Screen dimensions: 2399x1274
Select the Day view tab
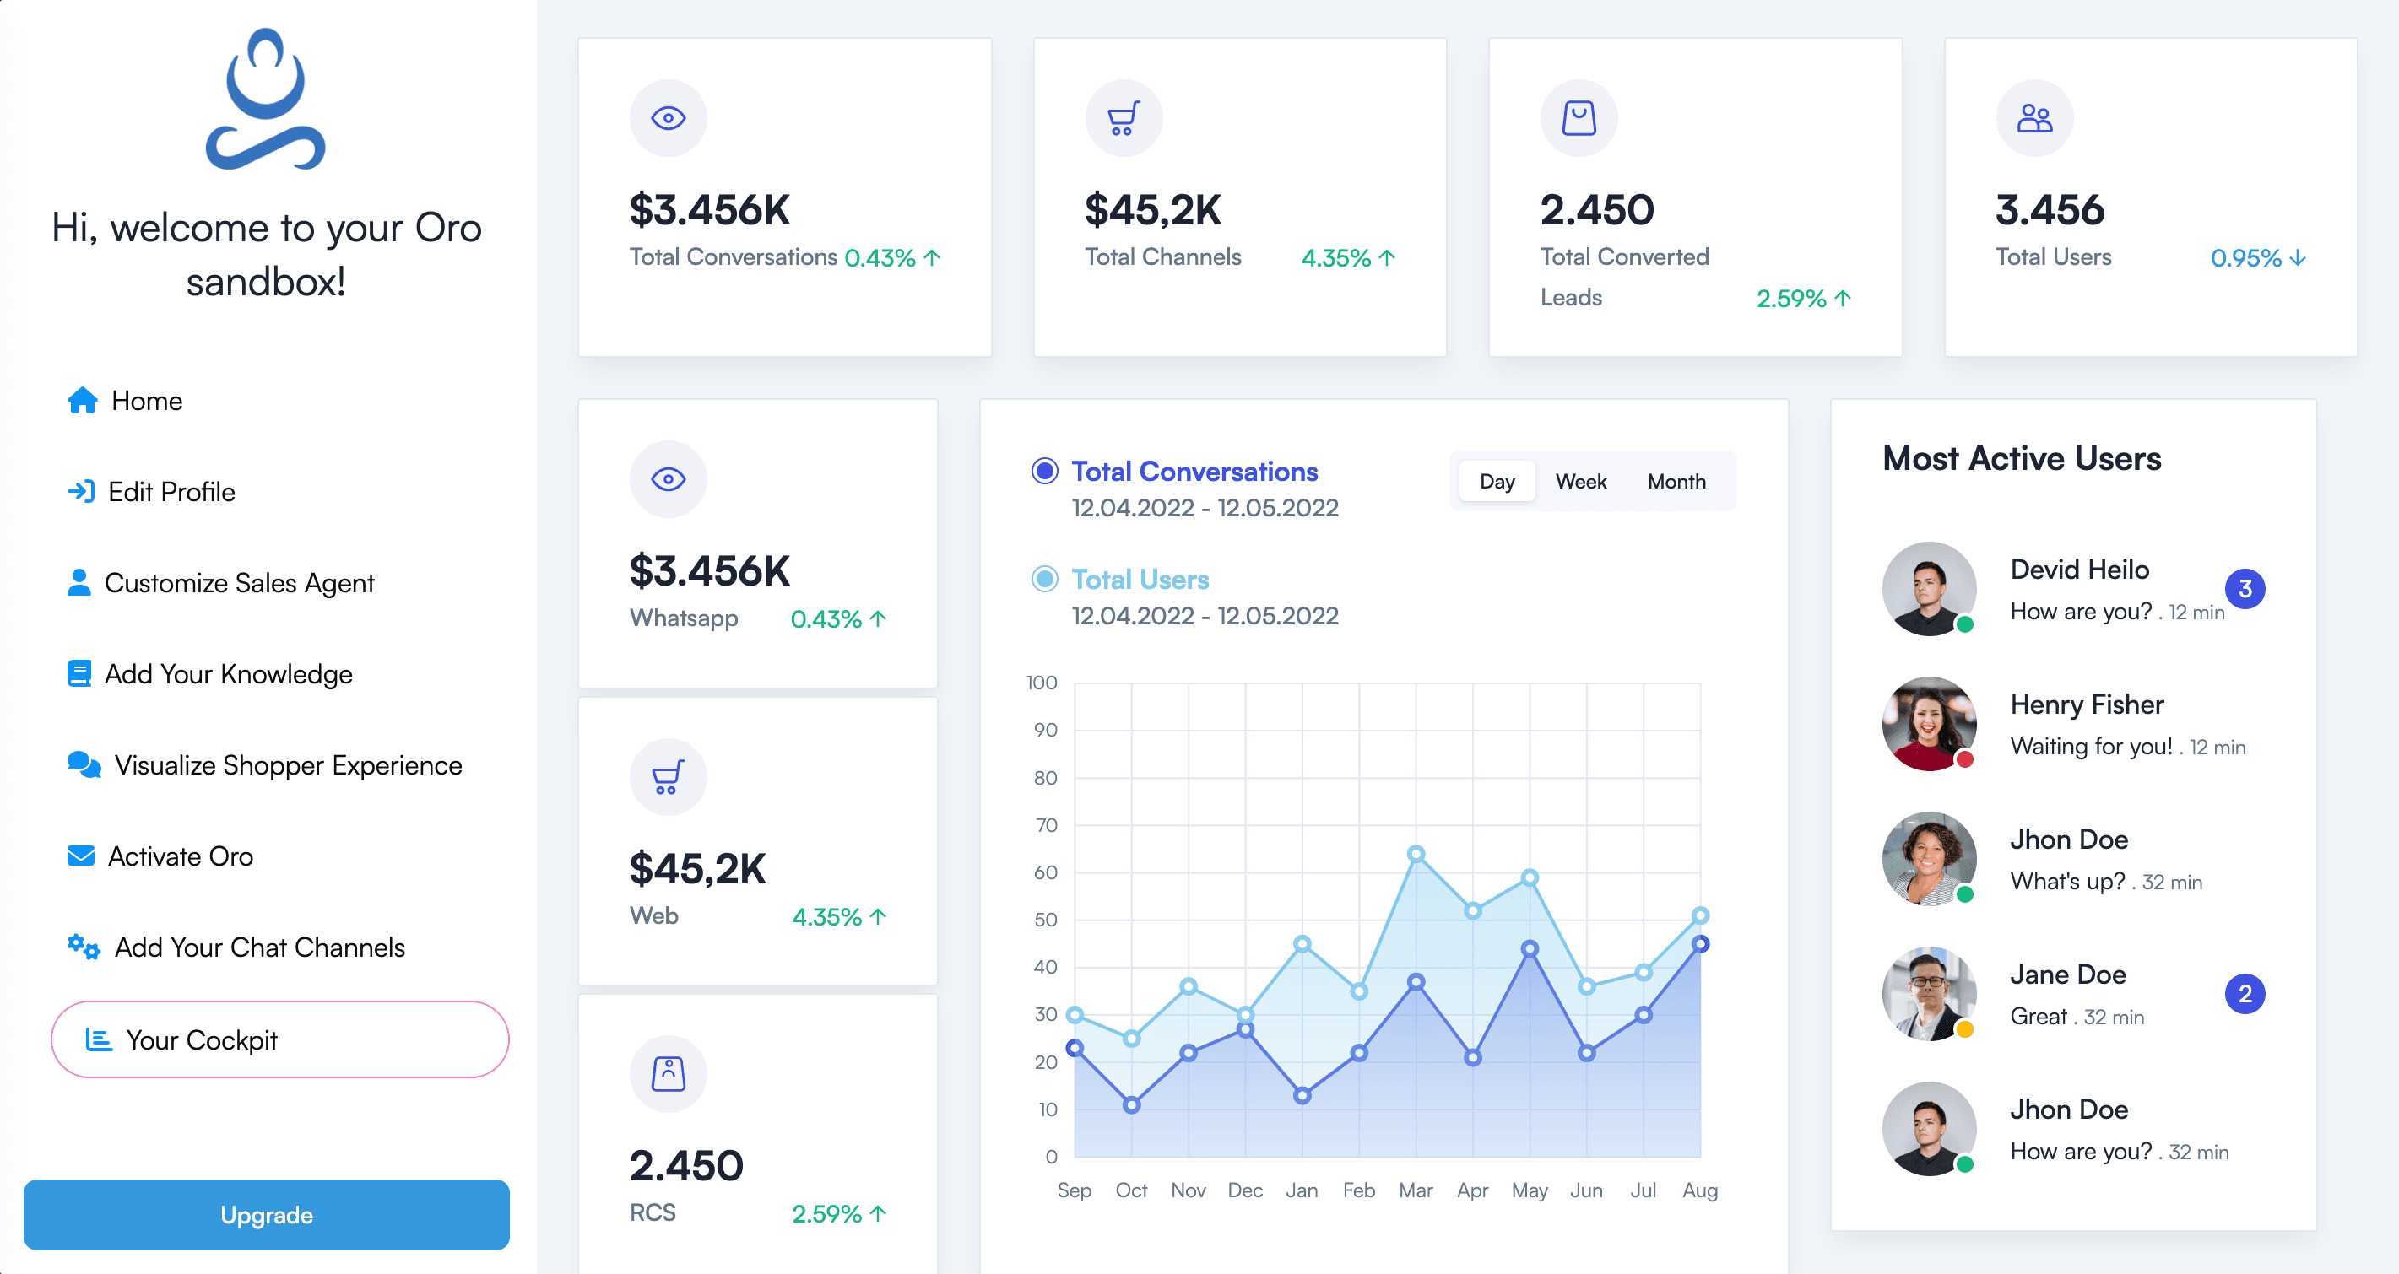pyautogui.click(x=1497, y=481)
